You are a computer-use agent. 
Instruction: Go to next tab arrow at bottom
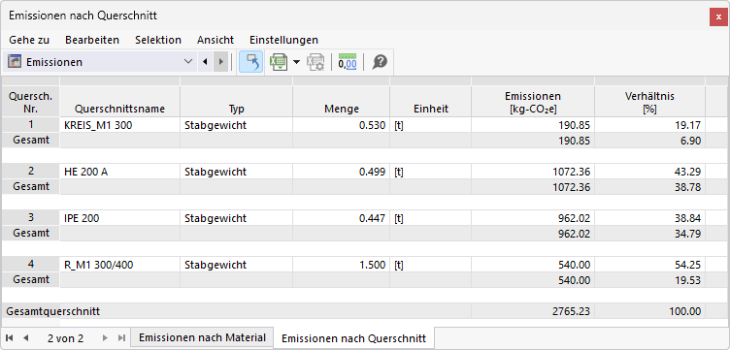105,338
